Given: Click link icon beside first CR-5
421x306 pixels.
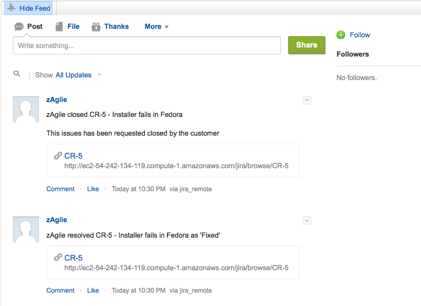Looking at the screenshot, I should [x=58, y=156].
